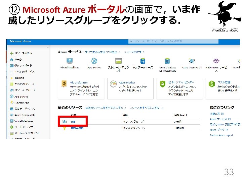This screenshot has width=242, height=181.
Task: Open the Azure Monitor link
Action: click(127, 82)
